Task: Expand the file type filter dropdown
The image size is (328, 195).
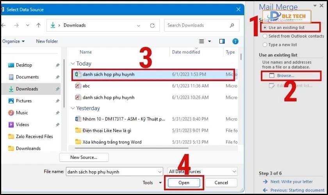Action: (x=234, y=172)
